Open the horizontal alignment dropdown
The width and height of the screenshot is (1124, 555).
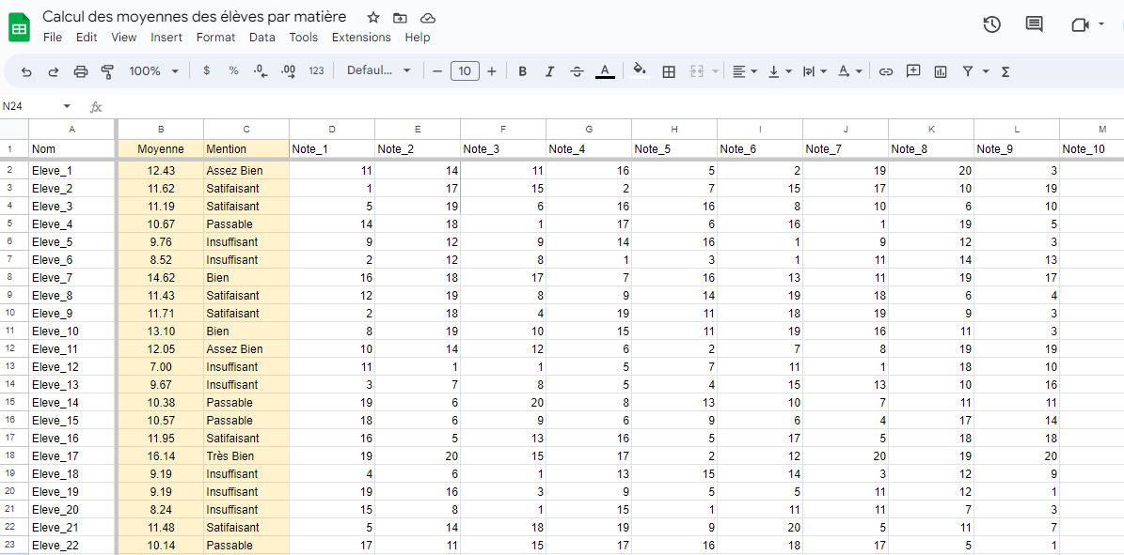743,70
